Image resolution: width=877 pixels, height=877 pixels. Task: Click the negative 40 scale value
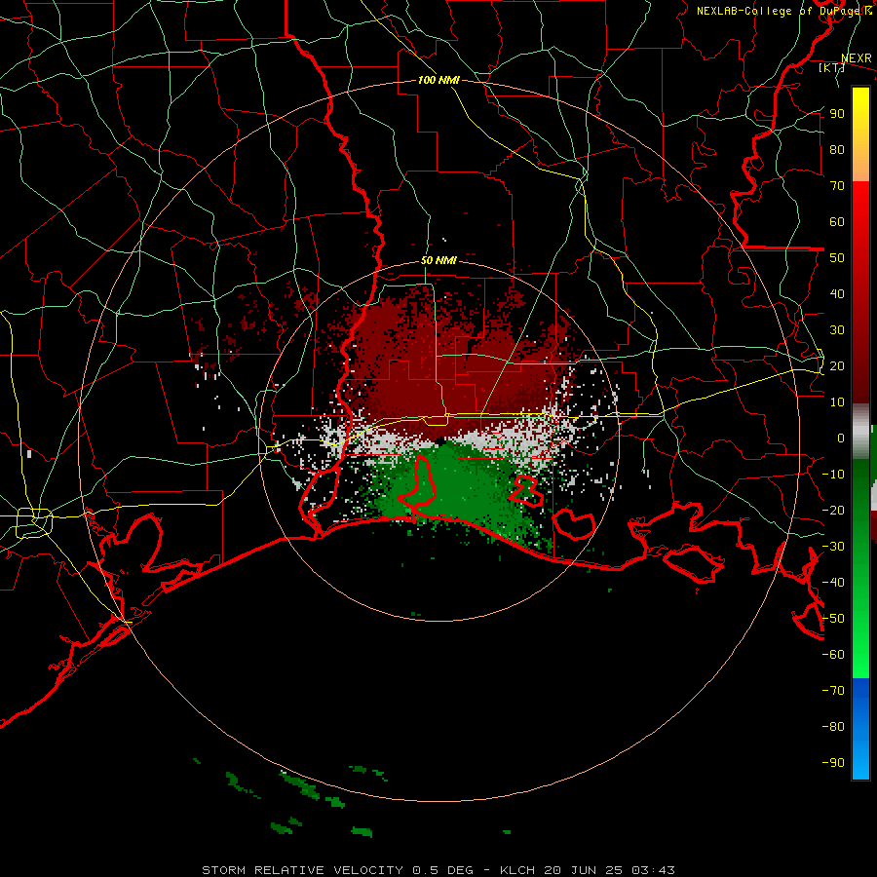833,583
